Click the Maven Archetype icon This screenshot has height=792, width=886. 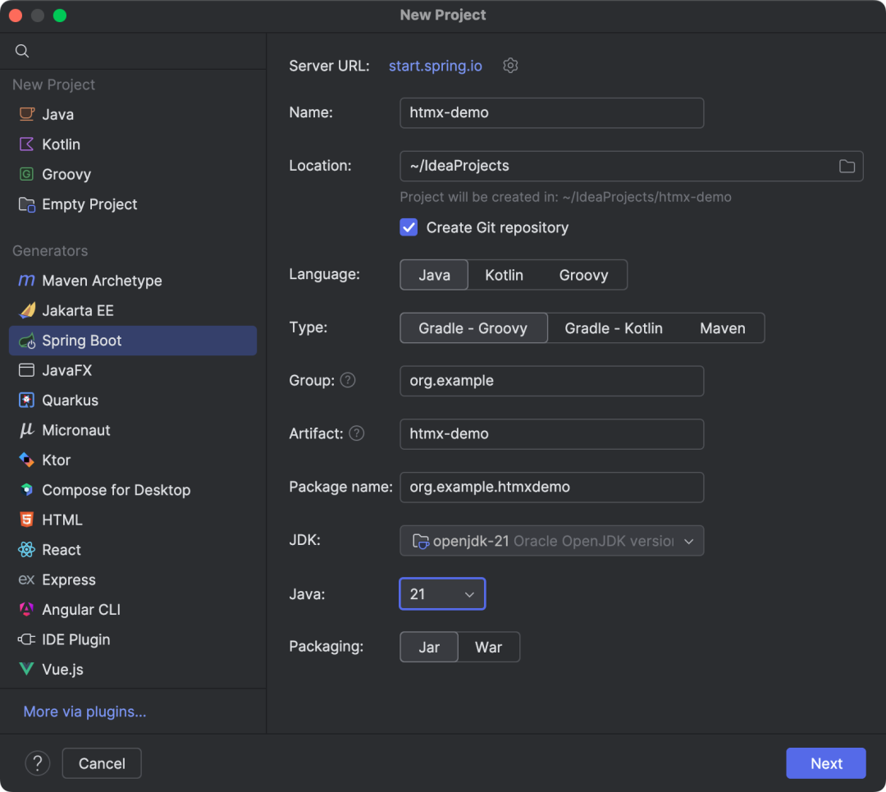coord(26,281)
